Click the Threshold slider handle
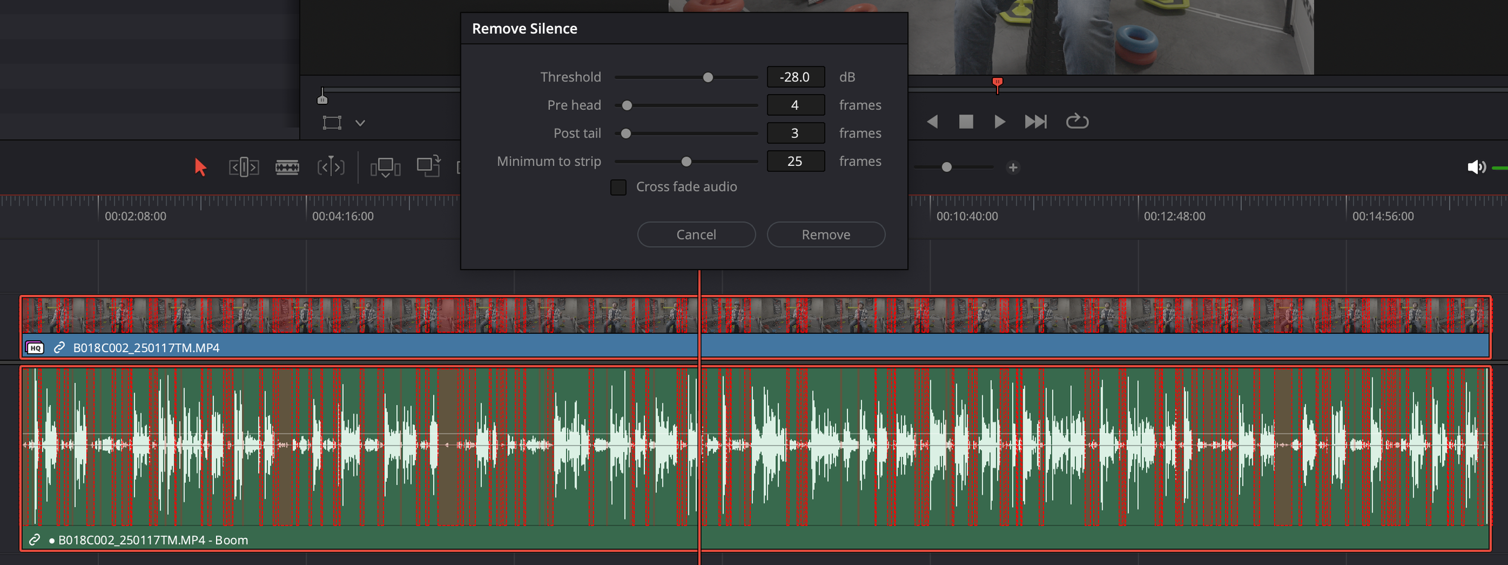Image resolution: width=1508 pixels, height=565 pixels. [709, 77]
